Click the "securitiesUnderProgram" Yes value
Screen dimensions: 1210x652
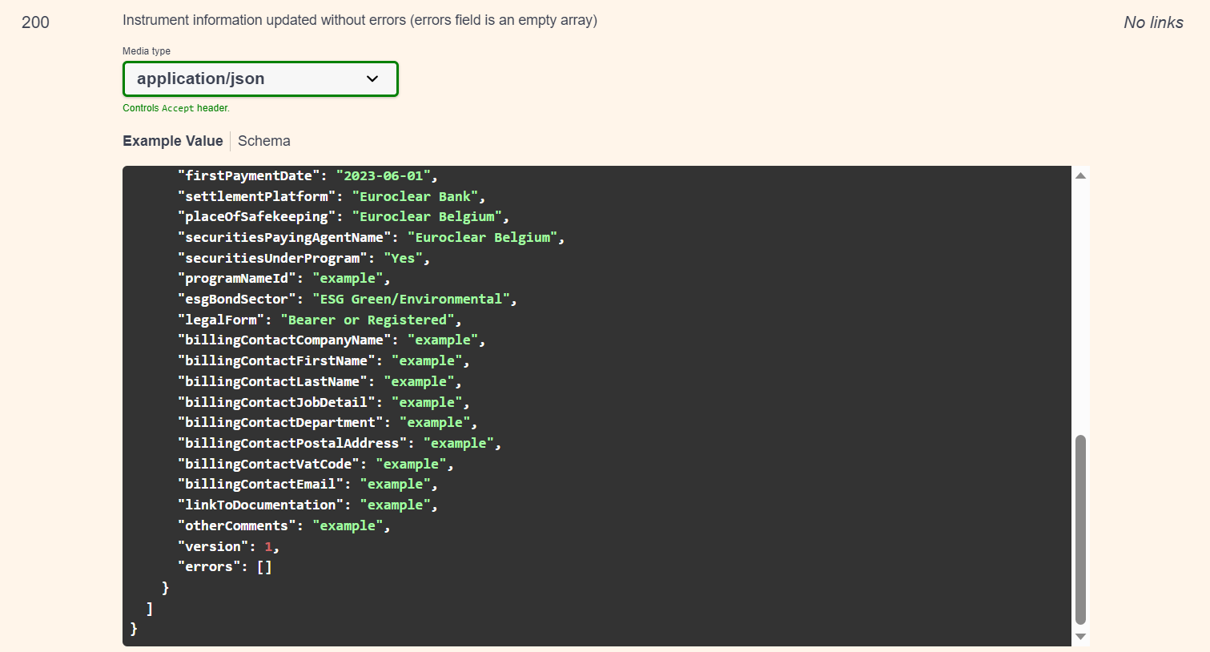coord(403,258)
